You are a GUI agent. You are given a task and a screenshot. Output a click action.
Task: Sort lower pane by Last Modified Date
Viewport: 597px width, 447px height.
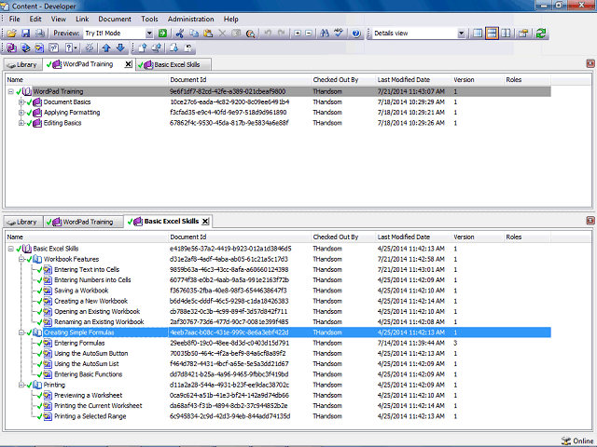pos(413,237)
